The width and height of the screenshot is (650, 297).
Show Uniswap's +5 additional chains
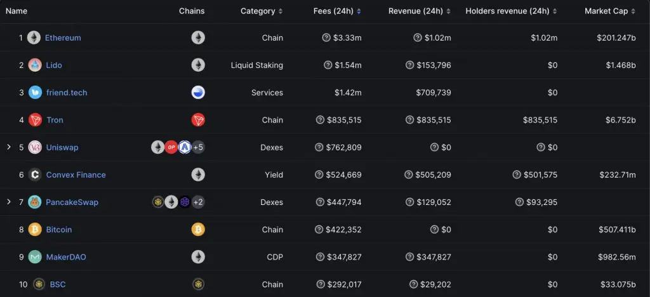pyautogui.click(x=198, y=147)
